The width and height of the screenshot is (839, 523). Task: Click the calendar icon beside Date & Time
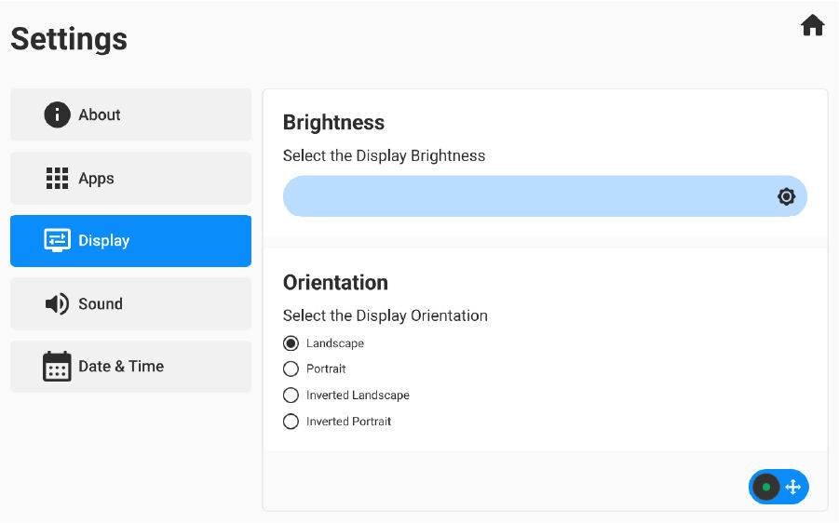[x=57, y=366]
